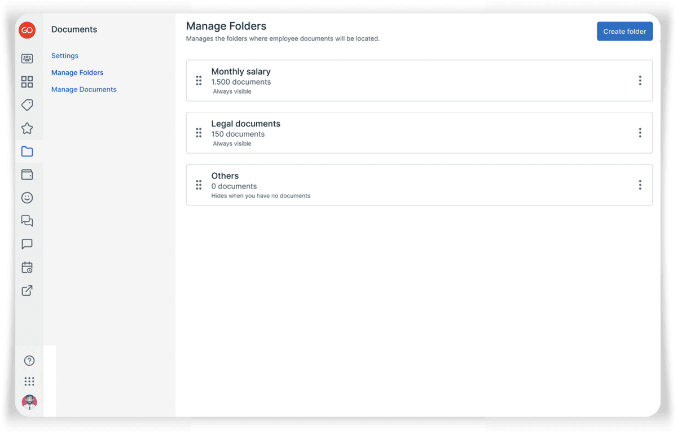Click the external link sidebar icon
The image size is (677, 433).
click(27, 290)
